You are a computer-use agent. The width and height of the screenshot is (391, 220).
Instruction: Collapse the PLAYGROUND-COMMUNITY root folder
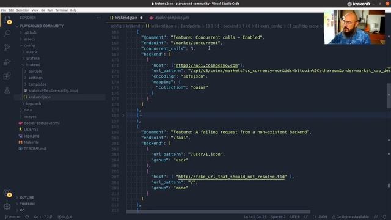tap(42, 26)
